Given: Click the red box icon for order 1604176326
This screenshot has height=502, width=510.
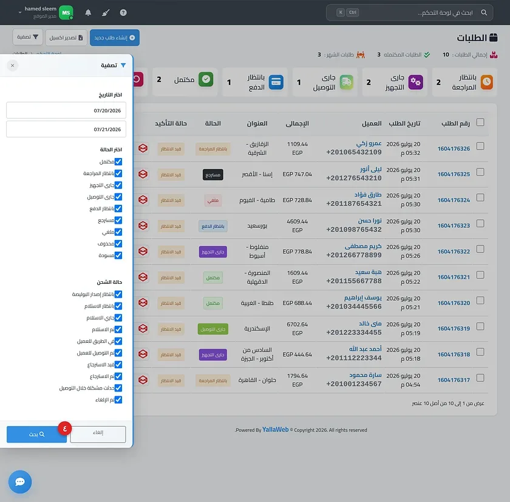Looking at the screenshot, I should pyautogui.click(x=143, y=148).
